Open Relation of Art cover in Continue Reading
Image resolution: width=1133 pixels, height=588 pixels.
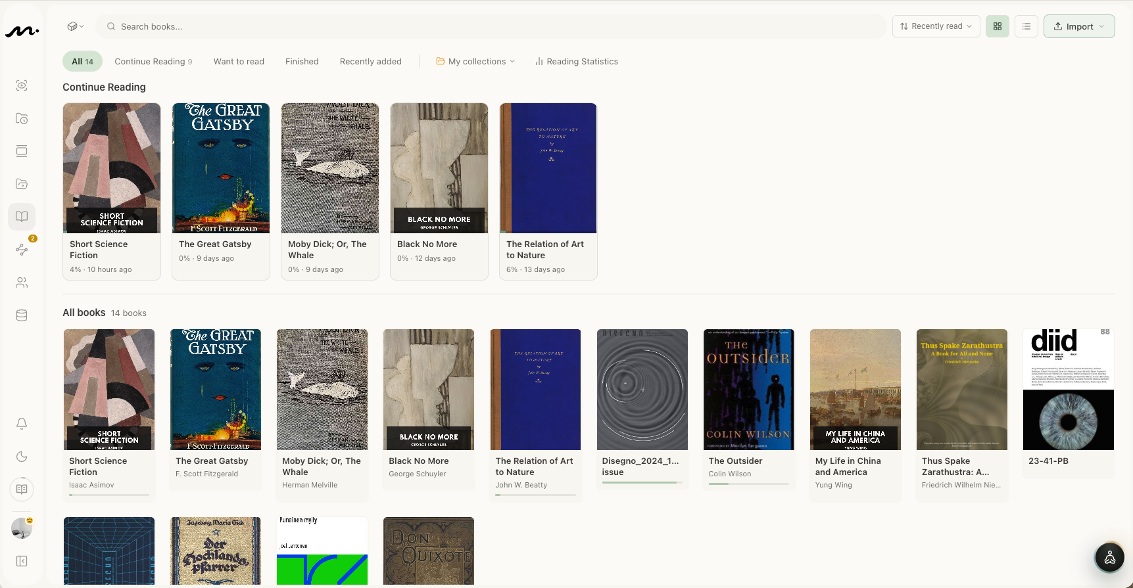click(x=548, y=168)
